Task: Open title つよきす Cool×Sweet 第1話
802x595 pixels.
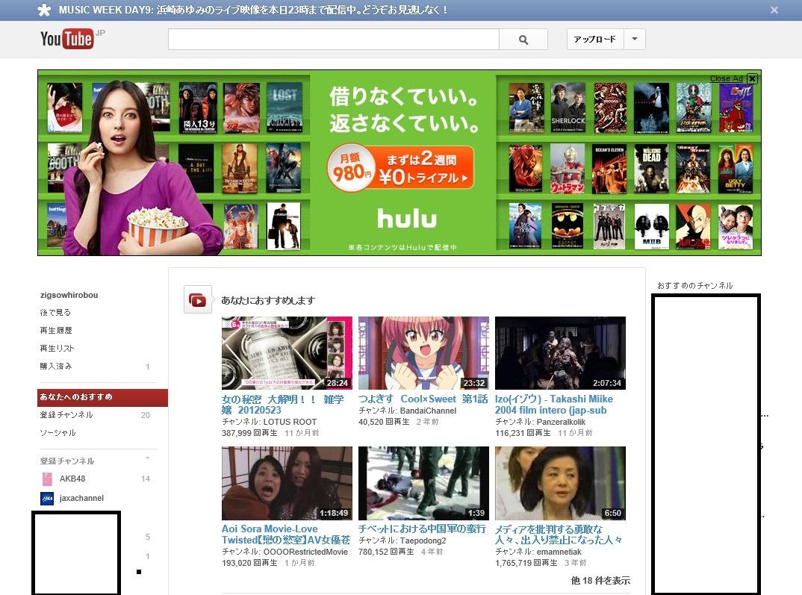Action: click(423, 399)
